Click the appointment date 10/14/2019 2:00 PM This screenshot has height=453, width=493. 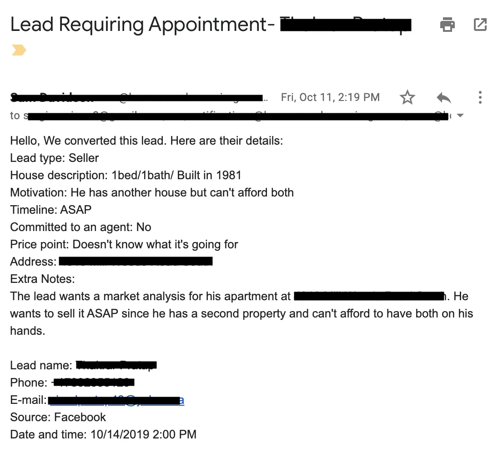click(x=143, y=434)
